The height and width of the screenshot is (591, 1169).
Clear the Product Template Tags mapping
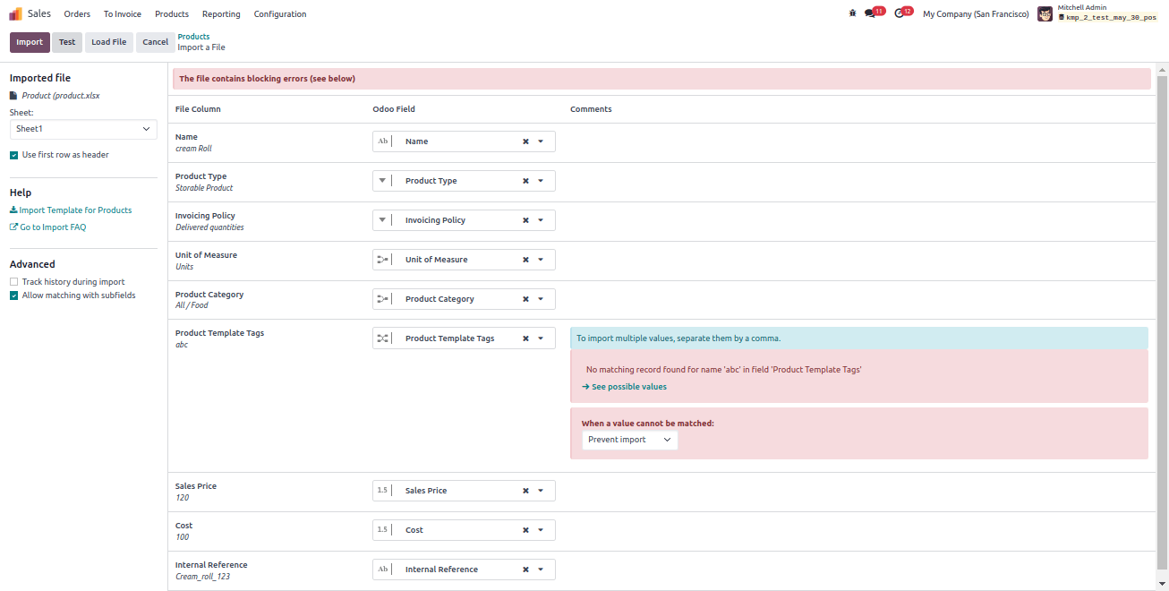click(x=526, y=338)
